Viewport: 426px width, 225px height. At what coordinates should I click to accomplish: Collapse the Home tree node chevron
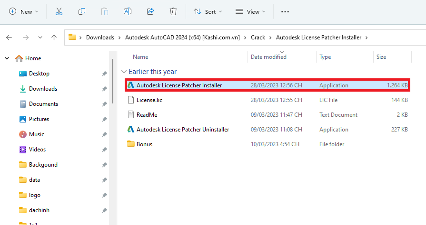point(7,58)
